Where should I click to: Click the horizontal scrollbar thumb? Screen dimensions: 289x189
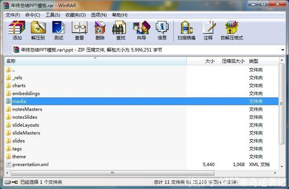(112, 173)
